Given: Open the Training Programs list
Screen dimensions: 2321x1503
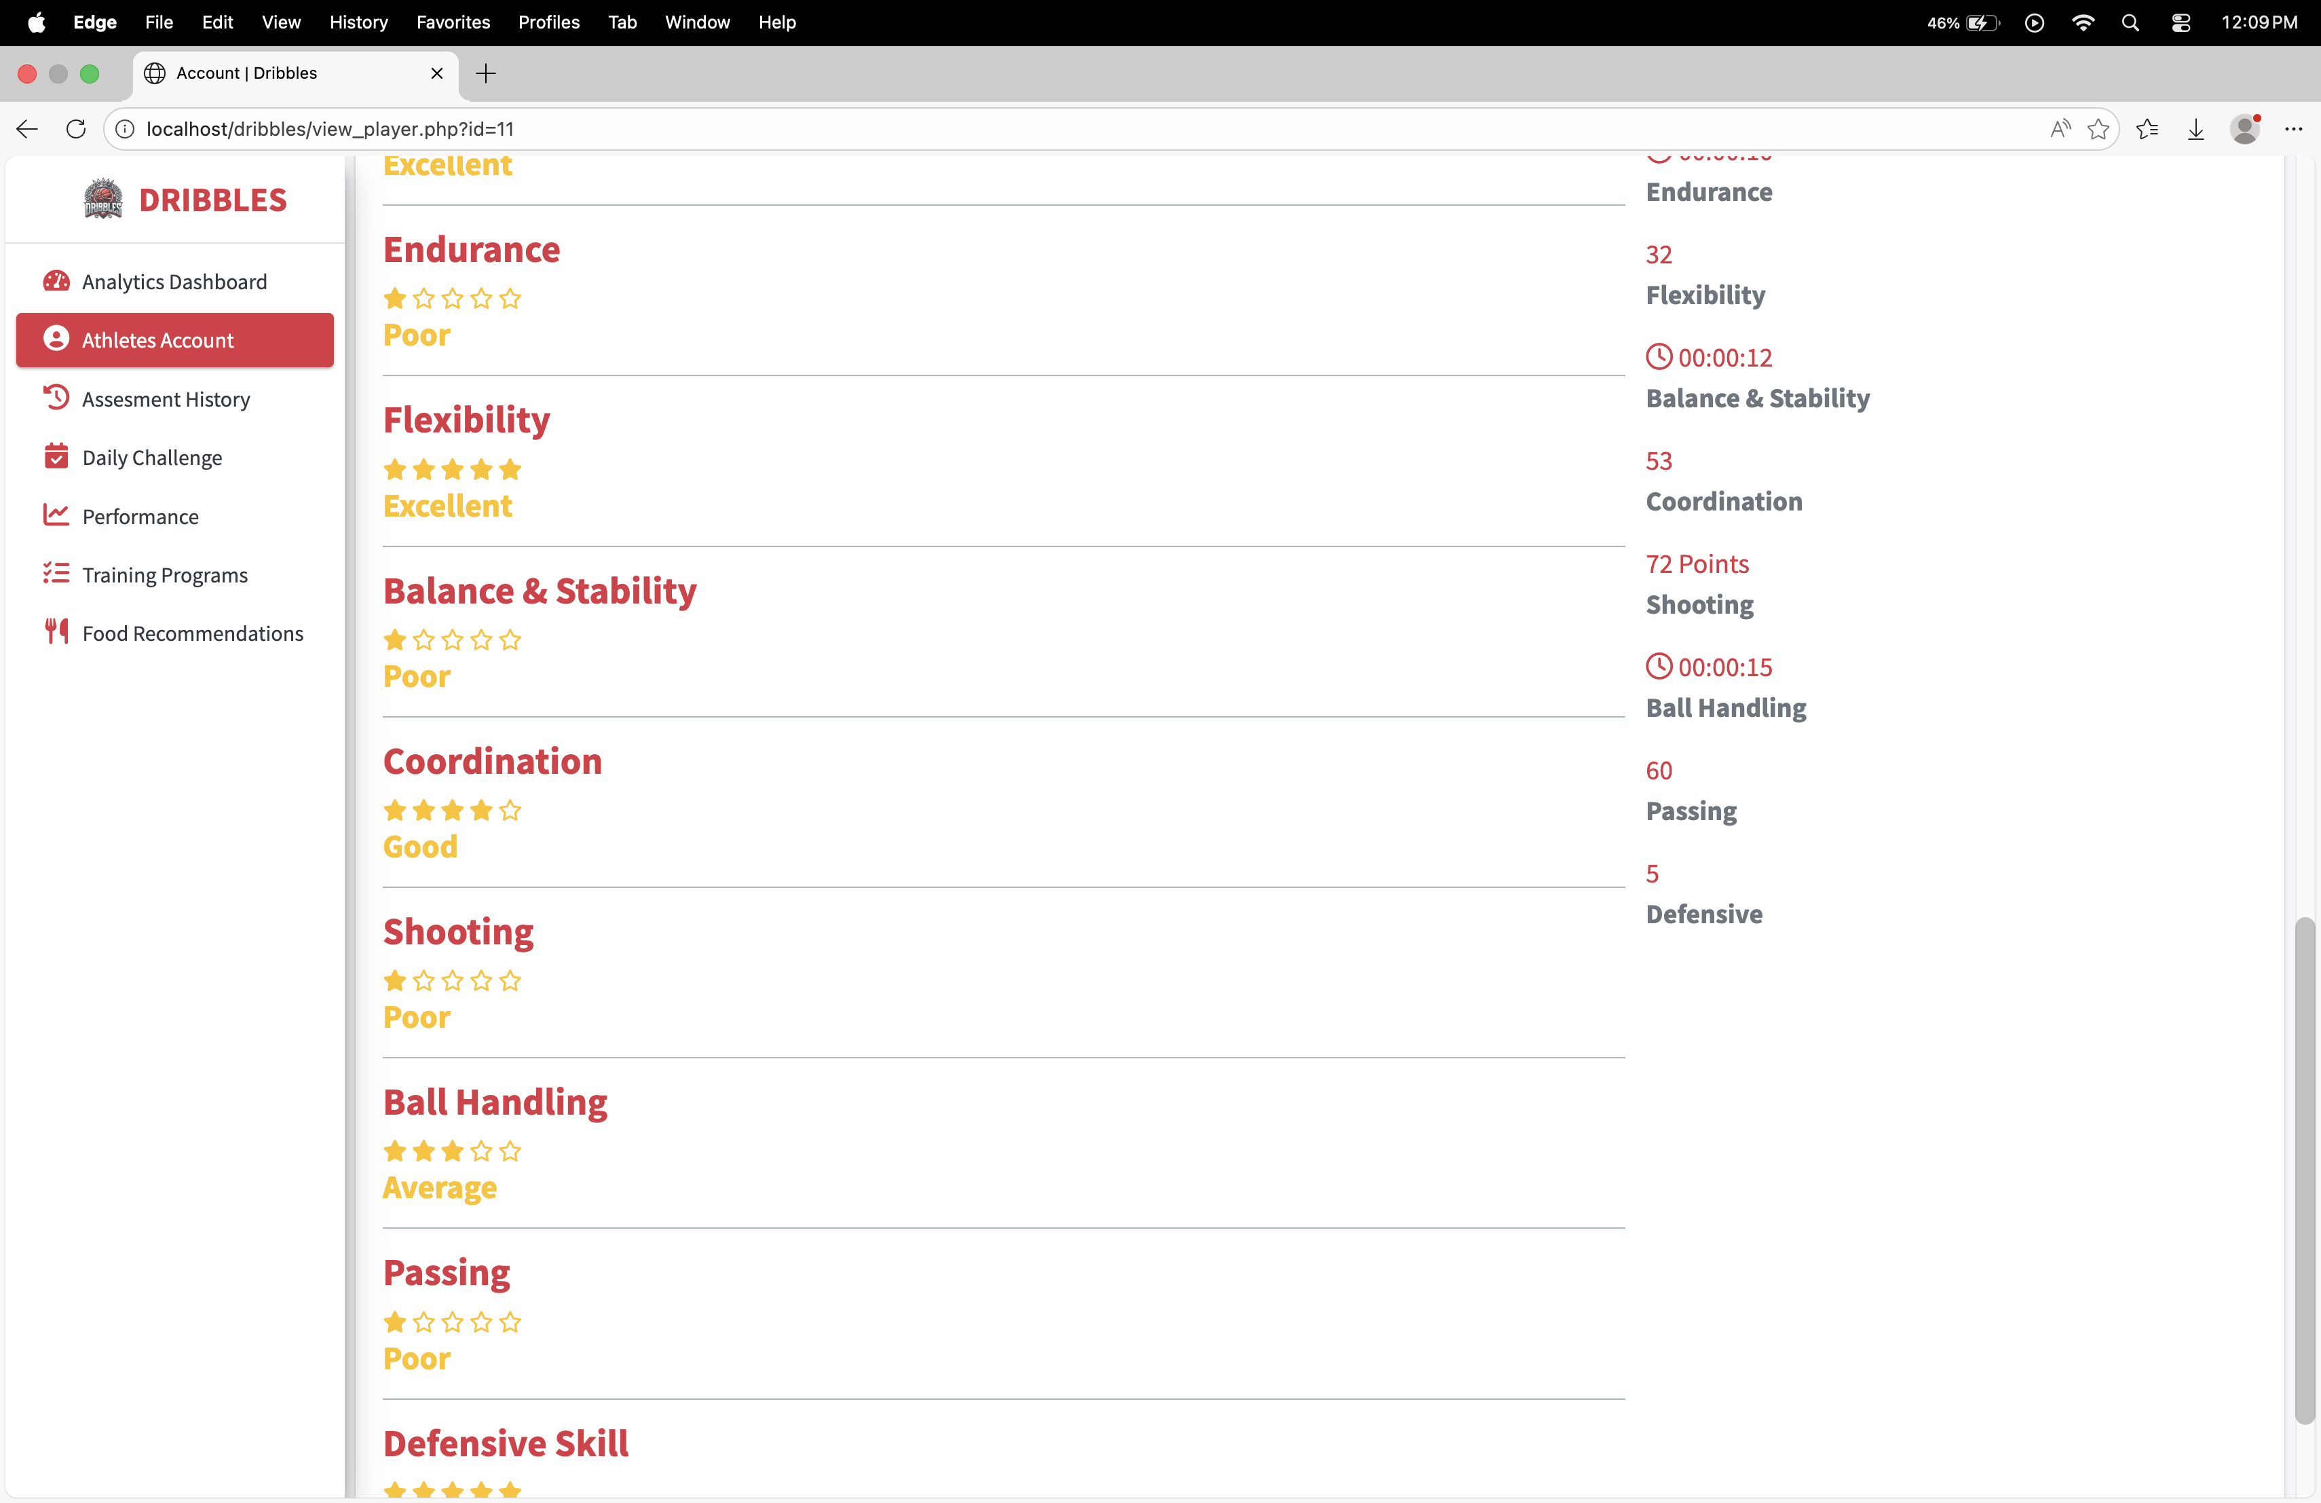Looking at the screenshot, I should pos(165,574).
